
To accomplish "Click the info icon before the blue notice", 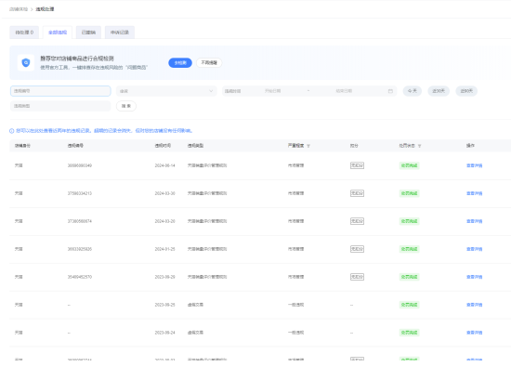I will pos(12,131).
